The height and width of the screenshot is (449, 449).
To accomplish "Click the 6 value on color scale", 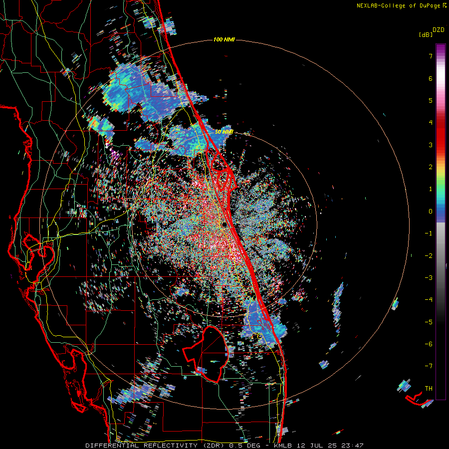I will (431, 78).
